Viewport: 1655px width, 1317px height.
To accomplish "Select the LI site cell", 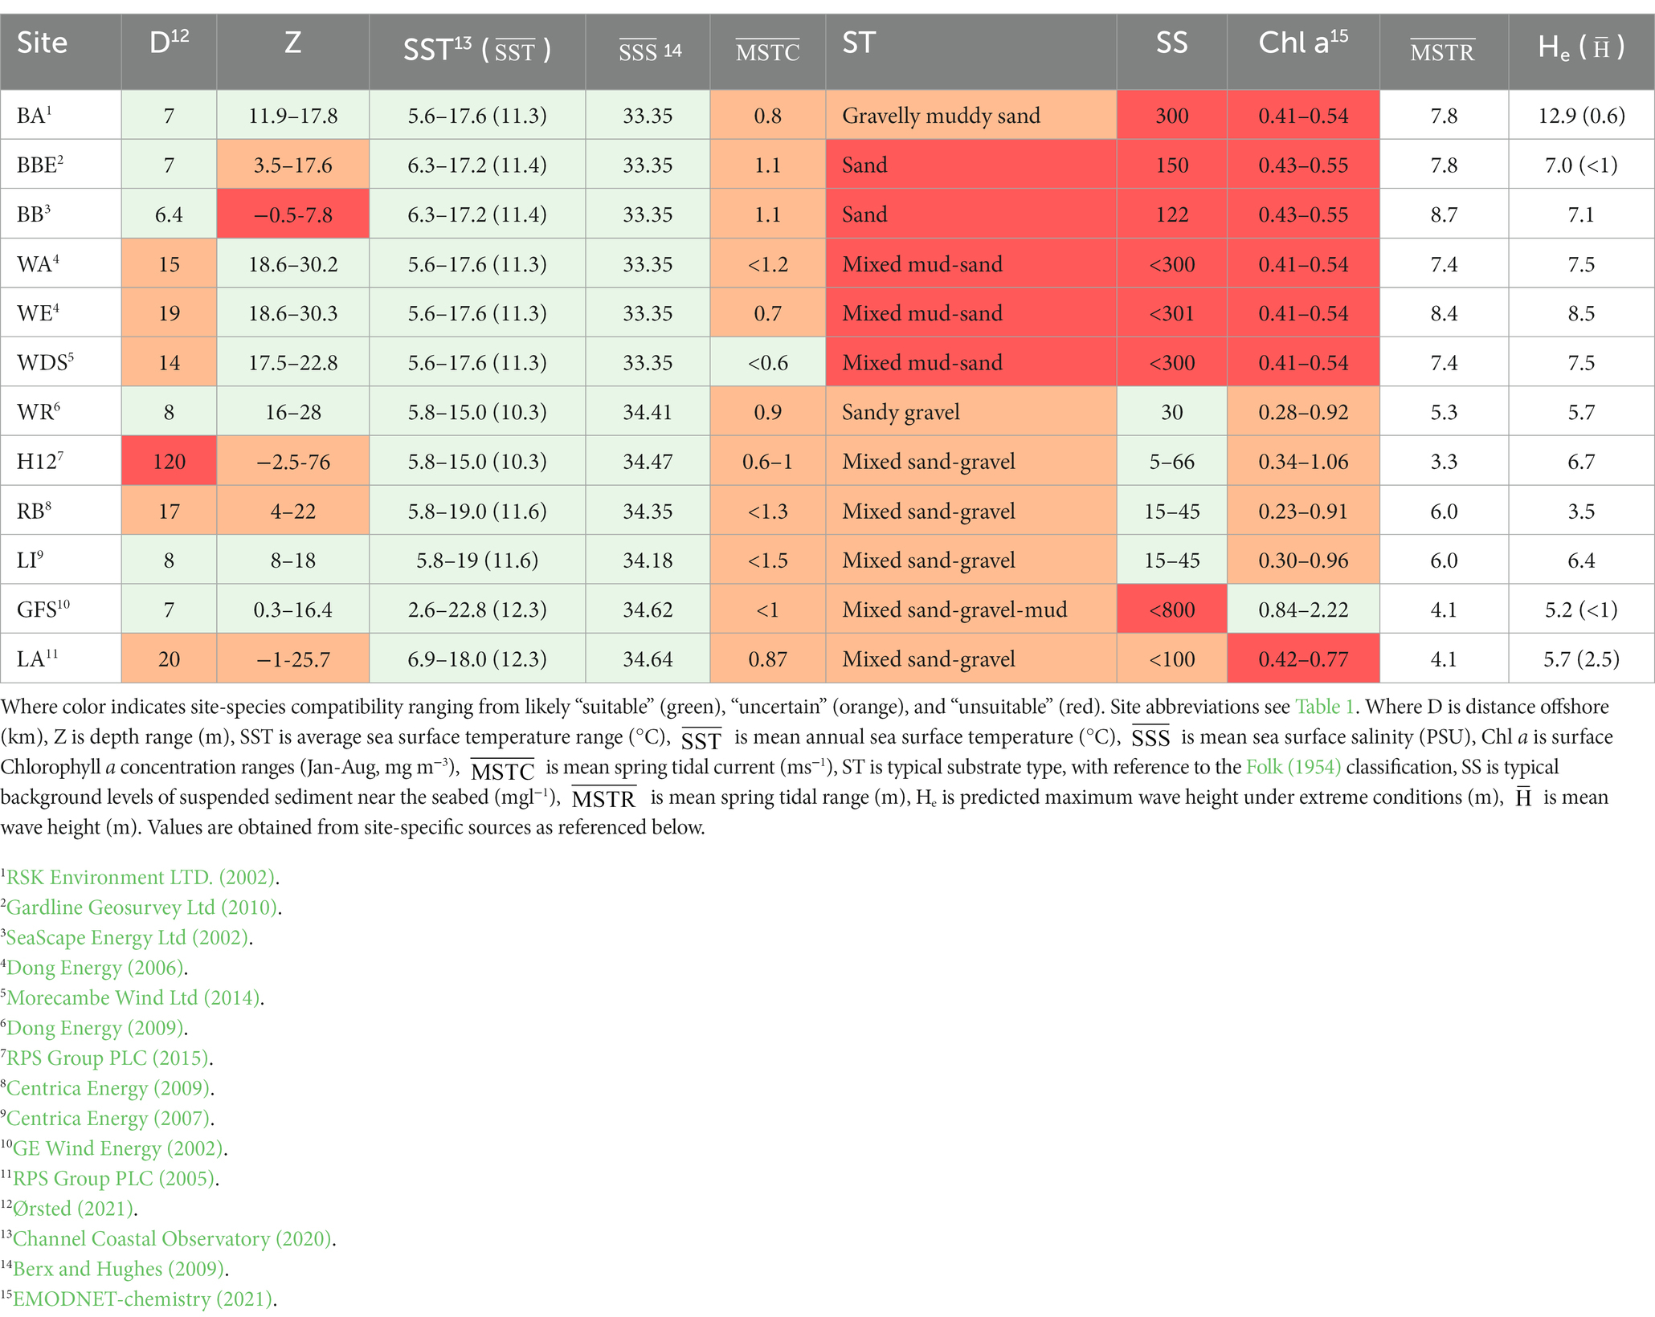I will [x=61, y=560].
